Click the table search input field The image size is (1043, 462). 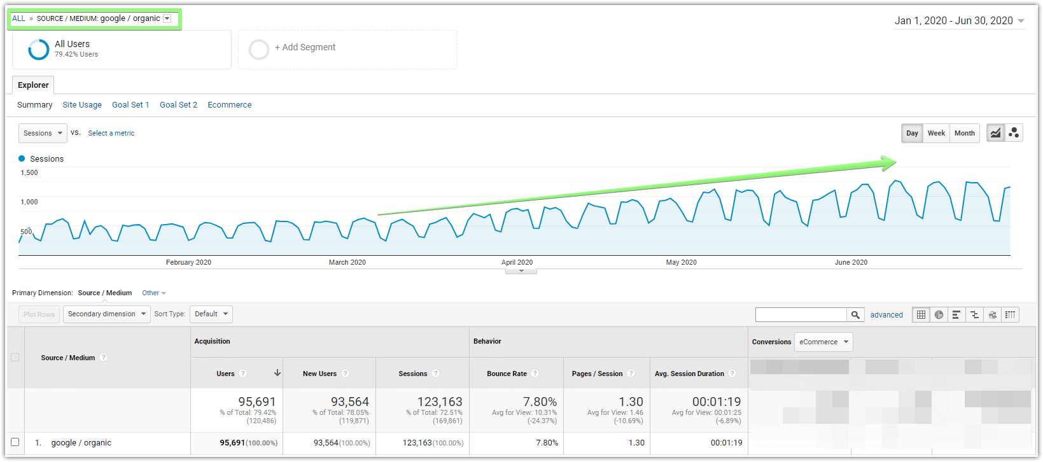tap(801, 315)
